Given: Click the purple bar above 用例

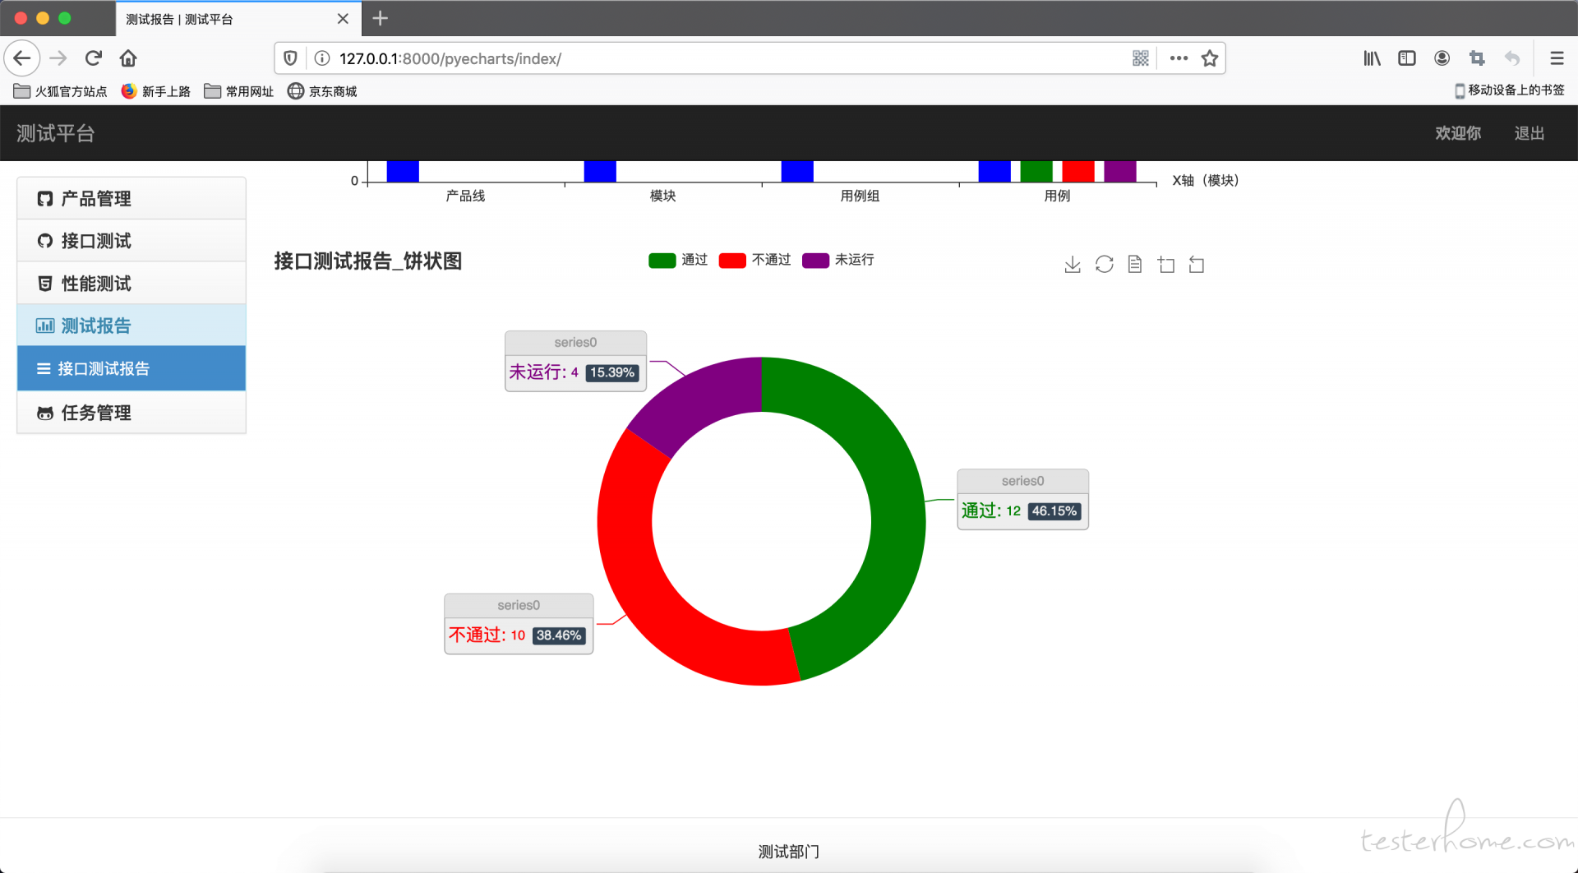Looking at the screenshot, I should point(1120,171).
